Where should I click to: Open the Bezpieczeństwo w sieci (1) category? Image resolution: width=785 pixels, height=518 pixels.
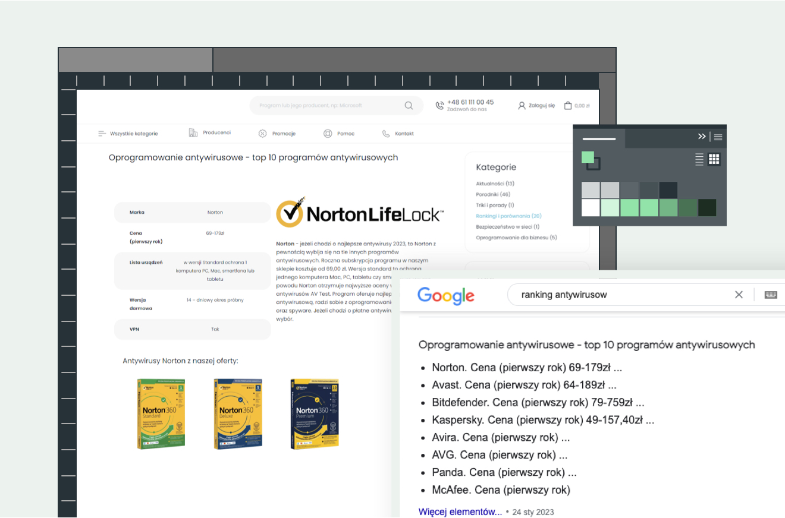[508, 227]
